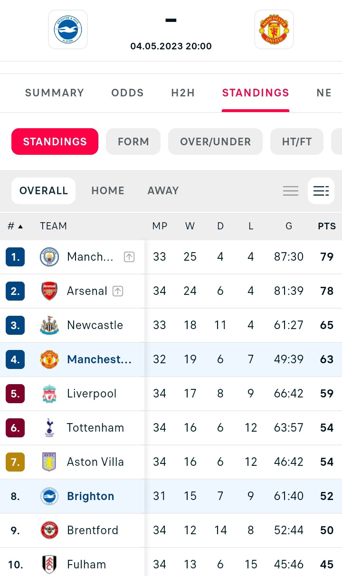Switch to the compact table view icon

coord(291,191)
